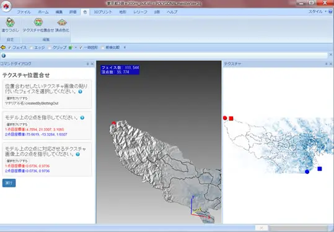Pin the テクスチャ panel

pyautogui.click(x=327, y=64)
